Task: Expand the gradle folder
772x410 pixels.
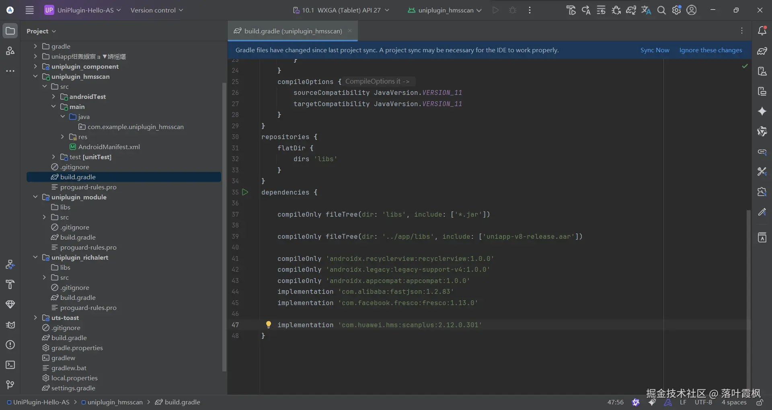Action: (35, 46)
